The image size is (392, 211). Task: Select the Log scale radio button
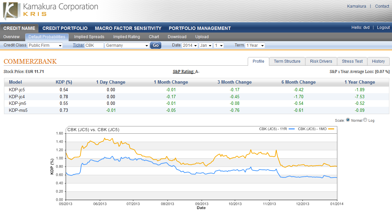[x=365, y=120]
